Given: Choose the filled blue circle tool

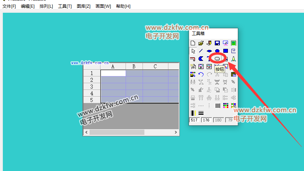Looking at the screenshot, I should (217, 51).
